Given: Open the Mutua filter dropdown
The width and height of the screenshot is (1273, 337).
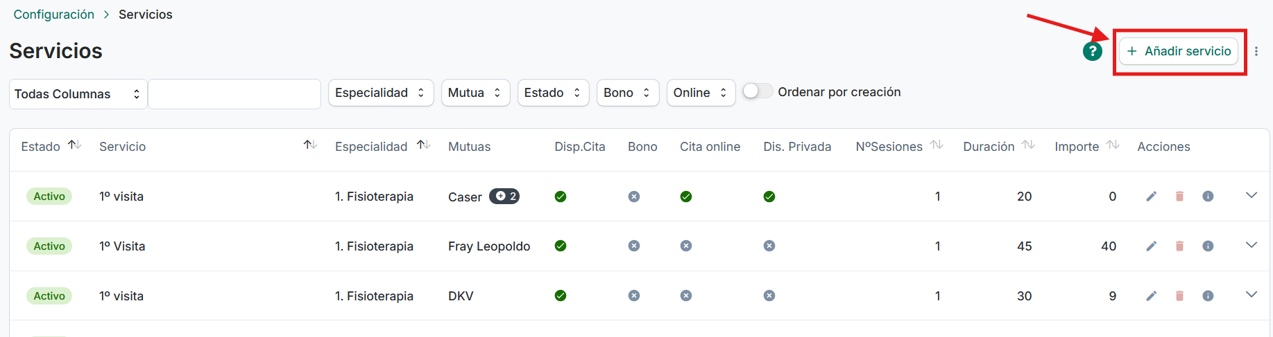Looking at the screenshot, I should click(x=476, y=93).
